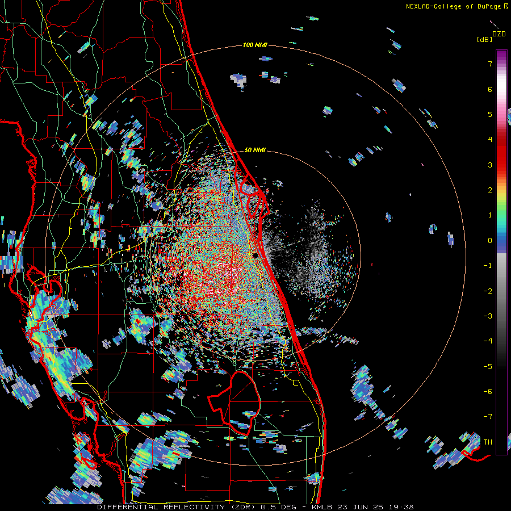Select the -6 dB value on color scale

(x=488, y=392)
